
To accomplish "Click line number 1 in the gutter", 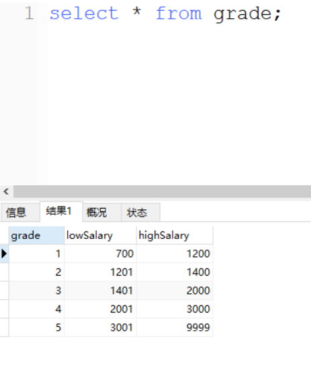I will click(30, 13).
